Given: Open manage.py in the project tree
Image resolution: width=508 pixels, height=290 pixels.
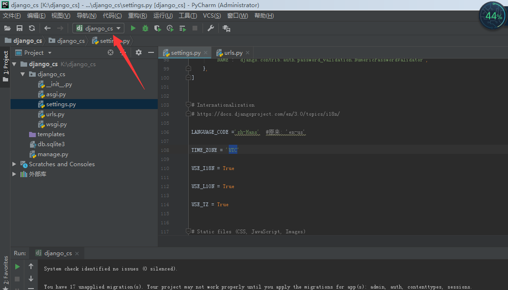Looking at the screenshot, I should [53, 154].
